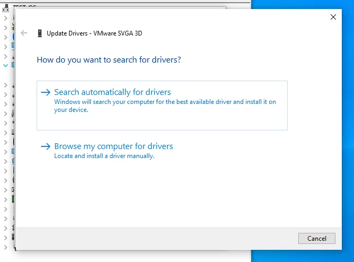Close the Update Drivers dialog with X
354x262 pixels.
point(333,17)
